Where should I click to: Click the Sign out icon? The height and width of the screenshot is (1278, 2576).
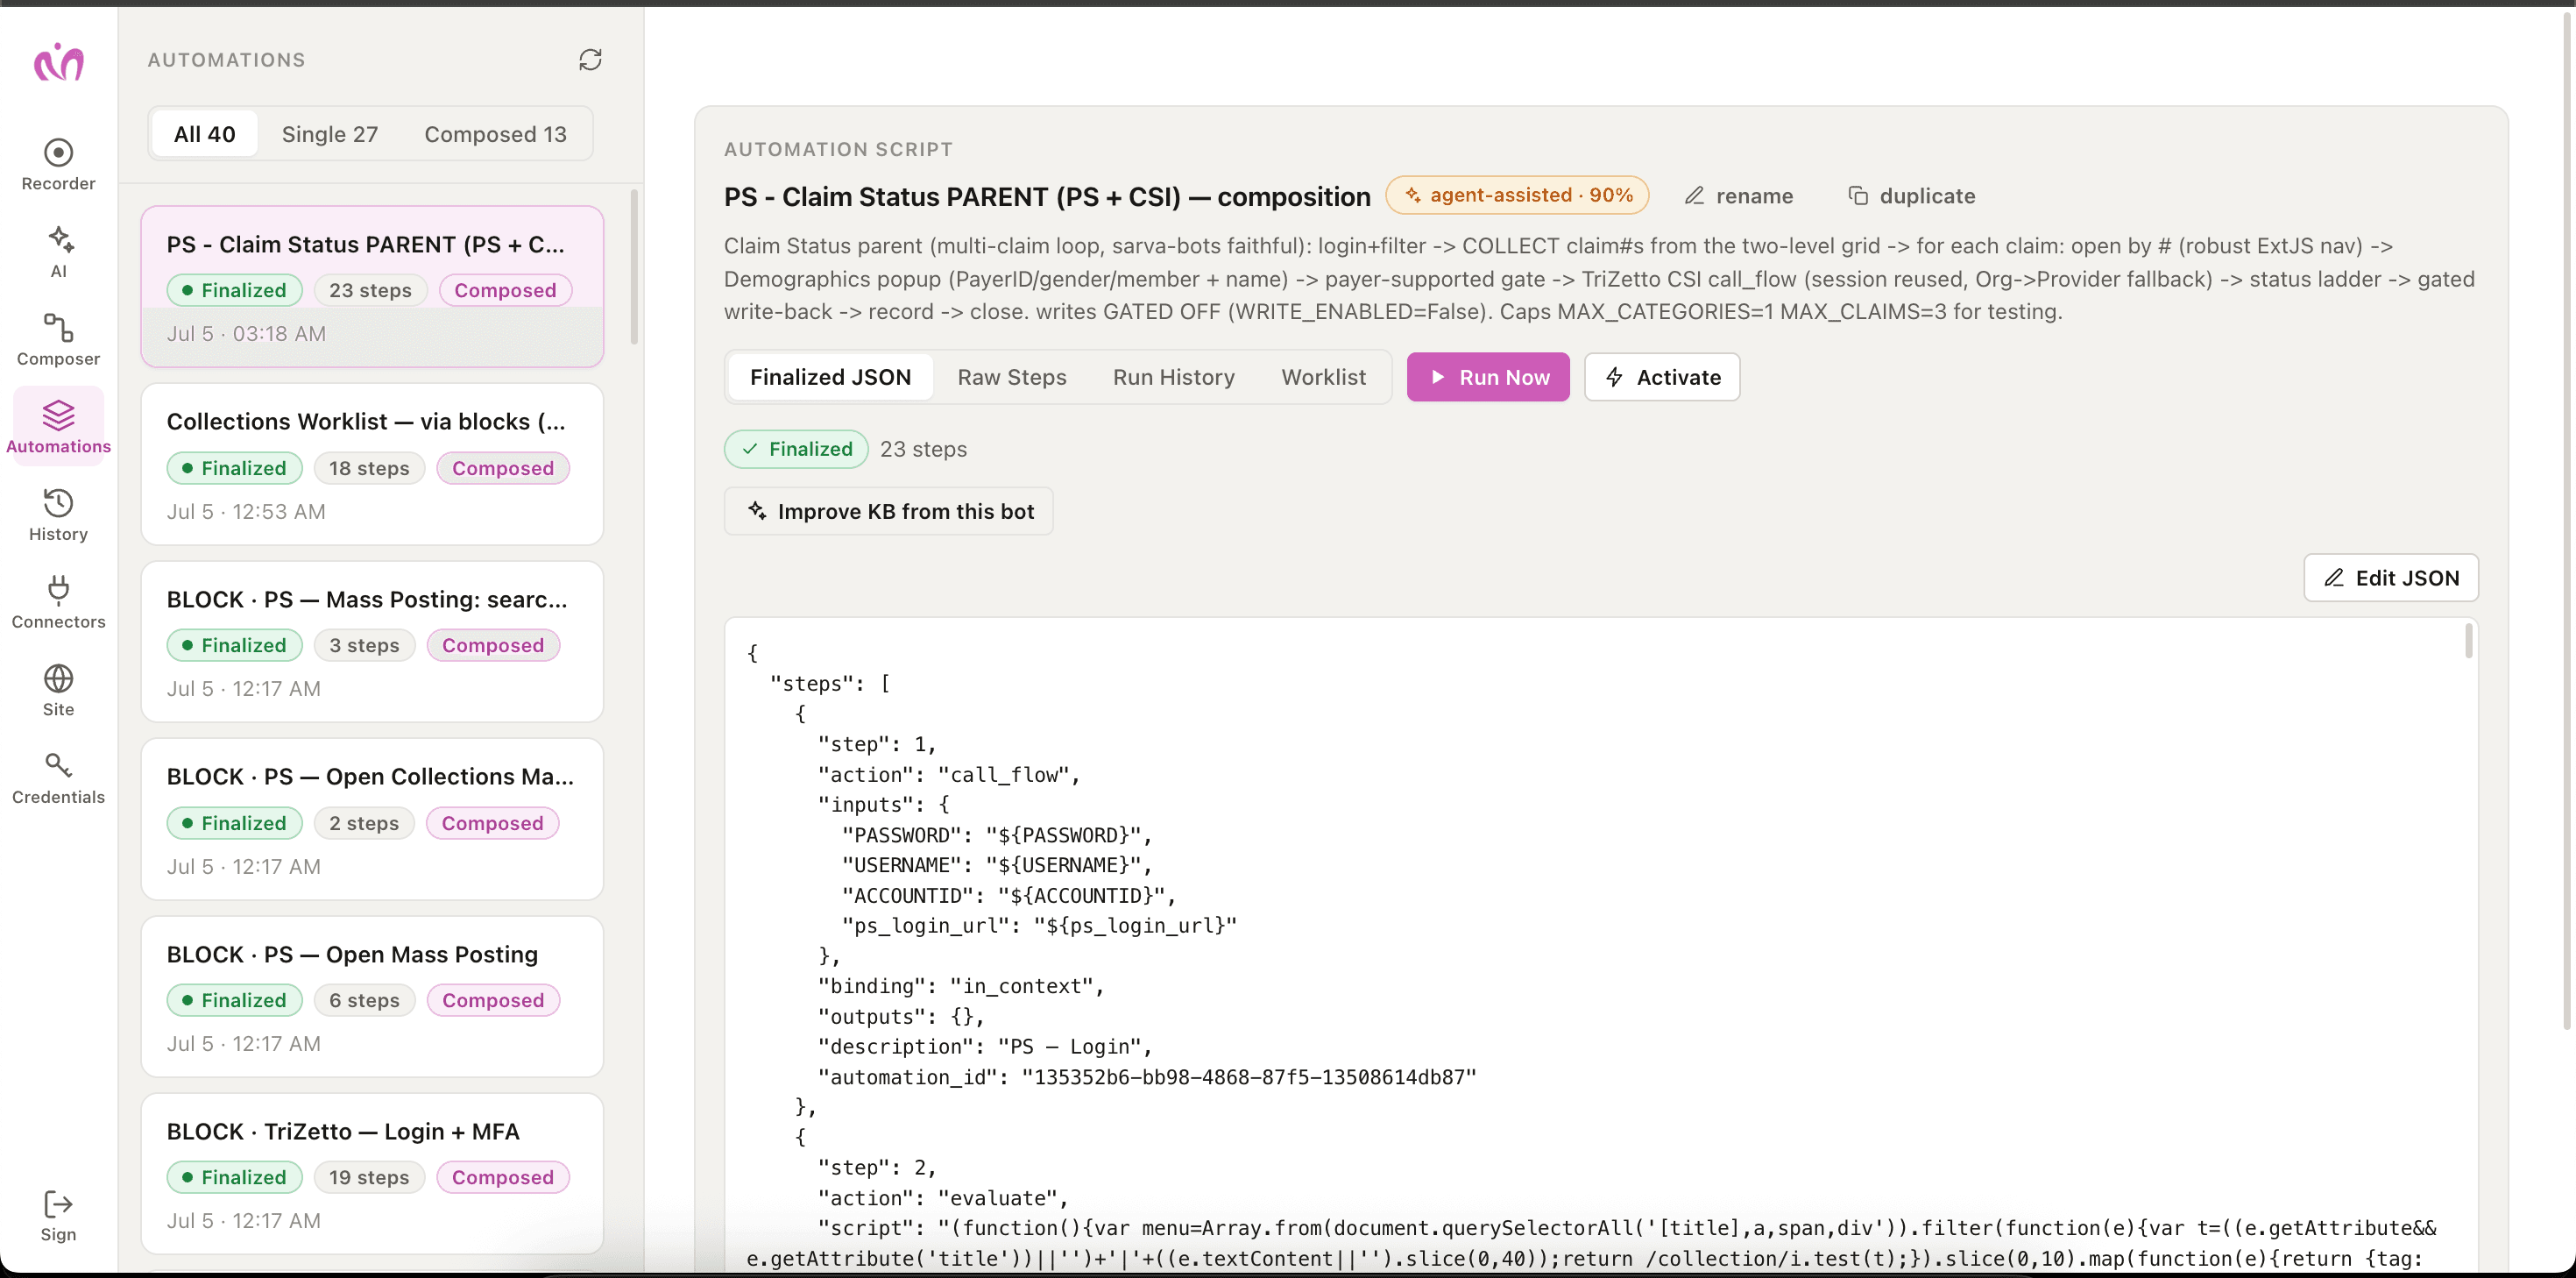58,1216
